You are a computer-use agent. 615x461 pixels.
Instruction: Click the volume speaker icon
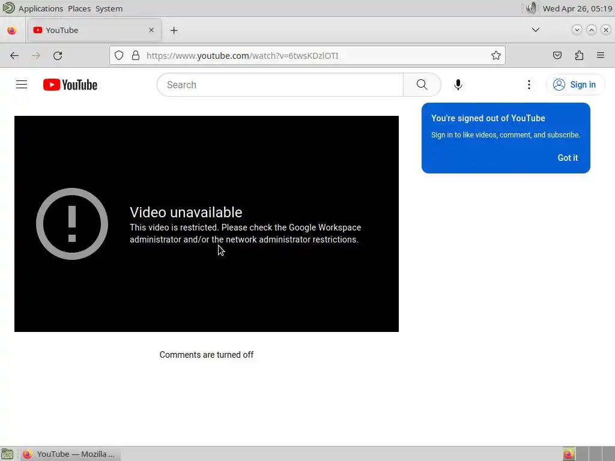tap(532, 8)
